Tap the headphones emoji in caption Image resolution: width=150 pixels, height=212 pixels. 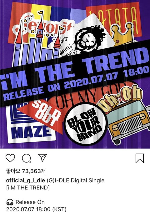pyautogui.click(x=10, y=202)
